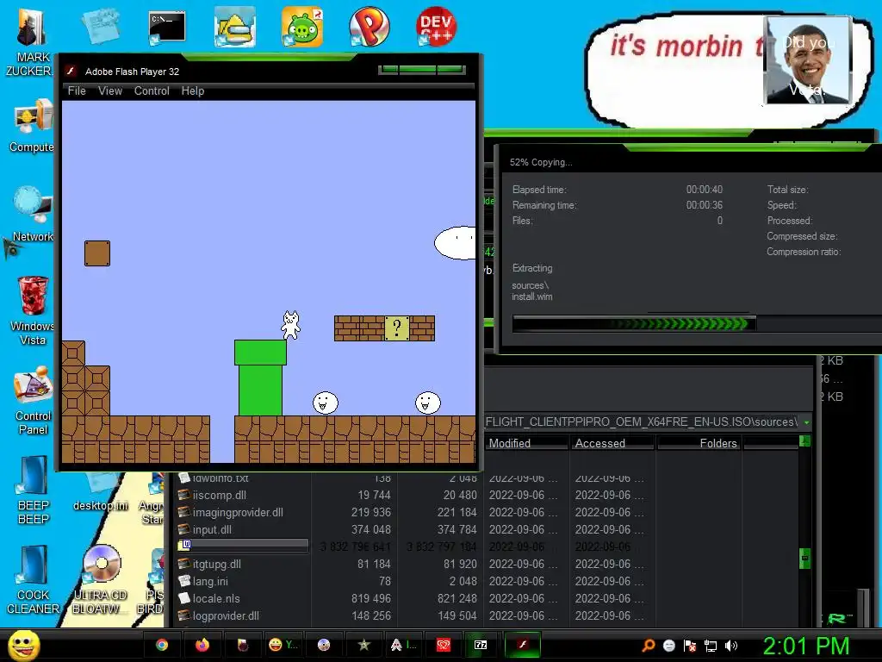Open the BEEP BEEP desktop shortcut

(x=33, y=490)
